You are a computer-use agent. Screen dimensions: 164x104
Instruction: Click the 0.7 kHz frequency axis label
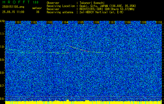2,86
